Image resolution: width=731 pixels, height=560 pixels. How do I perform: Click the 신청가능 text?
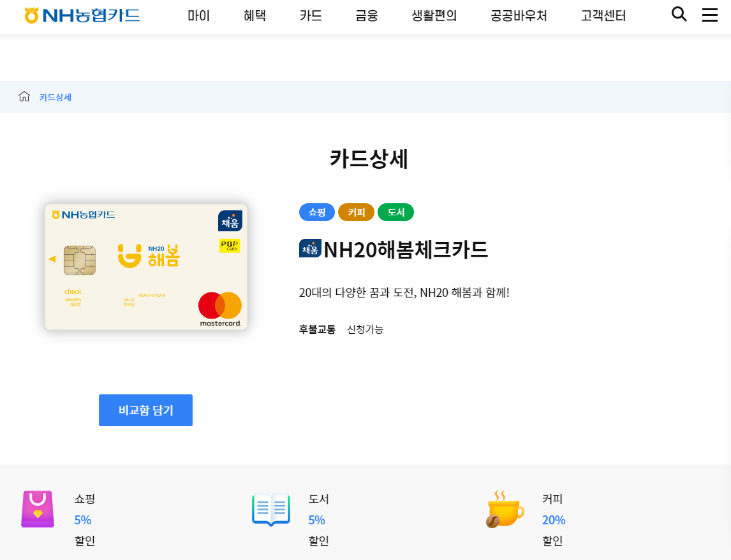365,329
